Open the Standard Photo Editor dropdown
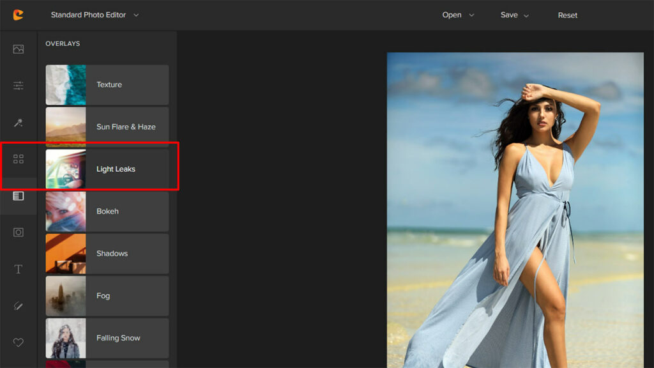The image size is (654, 368). [x=95, y=15]
